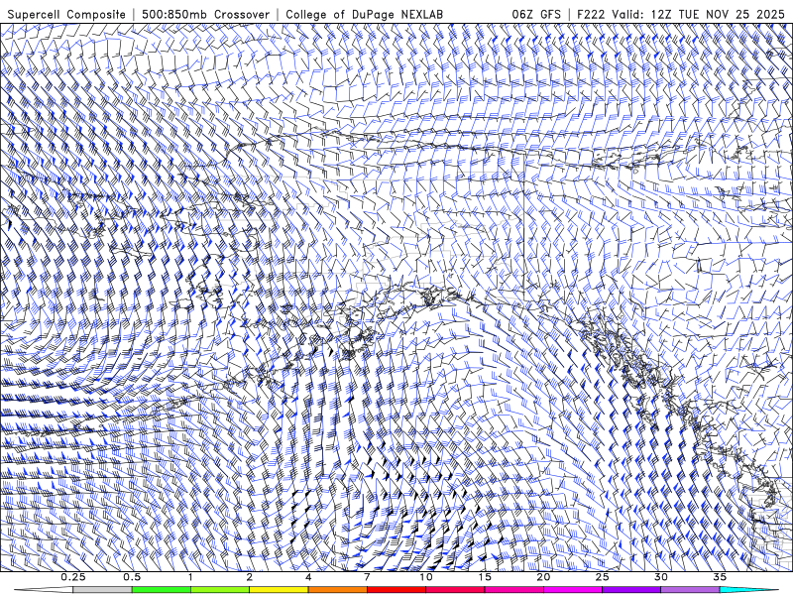Click the 'Supercell Composite' title text
Image resolution: width=793 pixels, height=595 pixels.
pyautogui.click(x=66, y=14)
